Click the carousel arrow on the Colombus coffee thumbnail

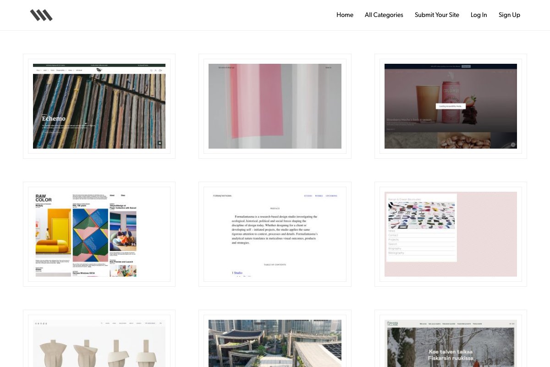tap(513, 145)
